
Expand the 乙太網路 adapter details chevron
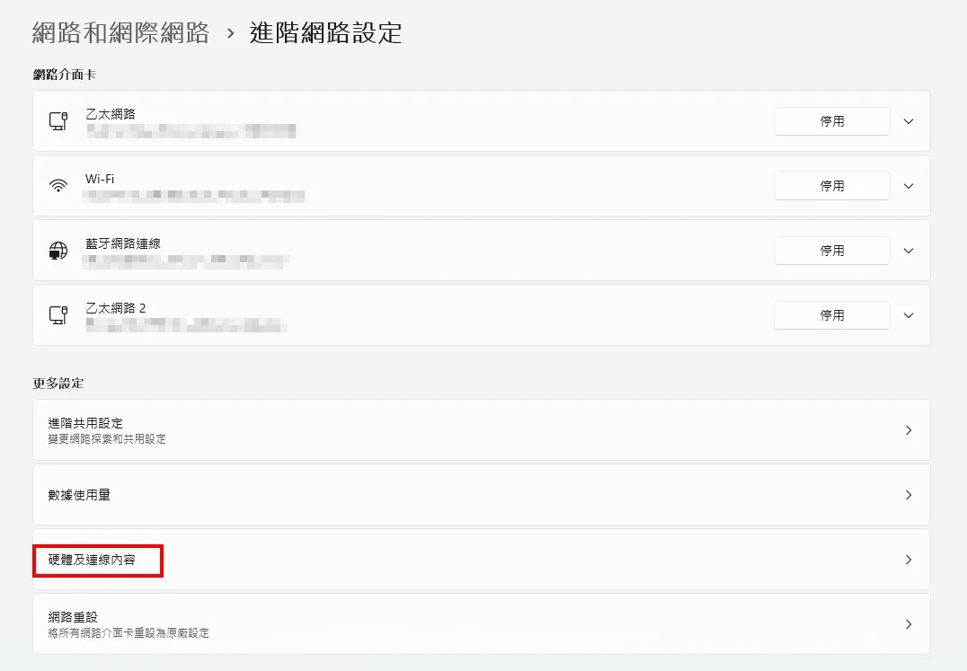point(909,121)
